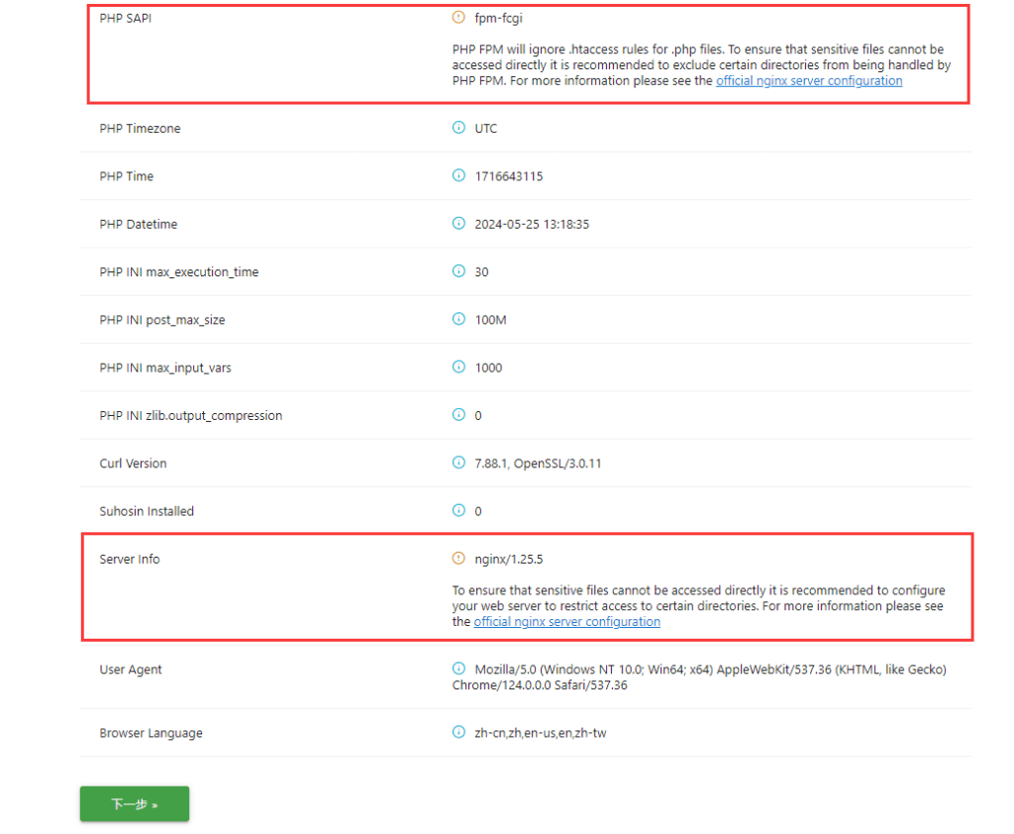Click the warning icon beside fpm-fcgi
The height and width of the screenshot is (834, 1014).
[457, 17]
